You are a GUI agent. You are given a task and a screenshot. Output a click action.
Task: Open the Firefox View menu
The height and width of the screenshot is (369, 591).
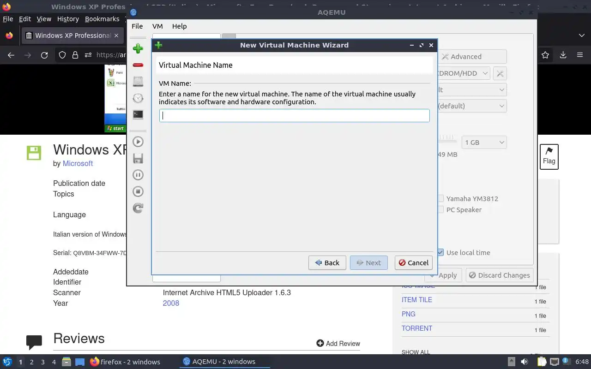44,19
